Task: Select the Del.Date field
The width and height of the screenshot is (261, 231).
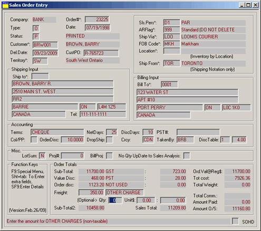Action: 45,53
